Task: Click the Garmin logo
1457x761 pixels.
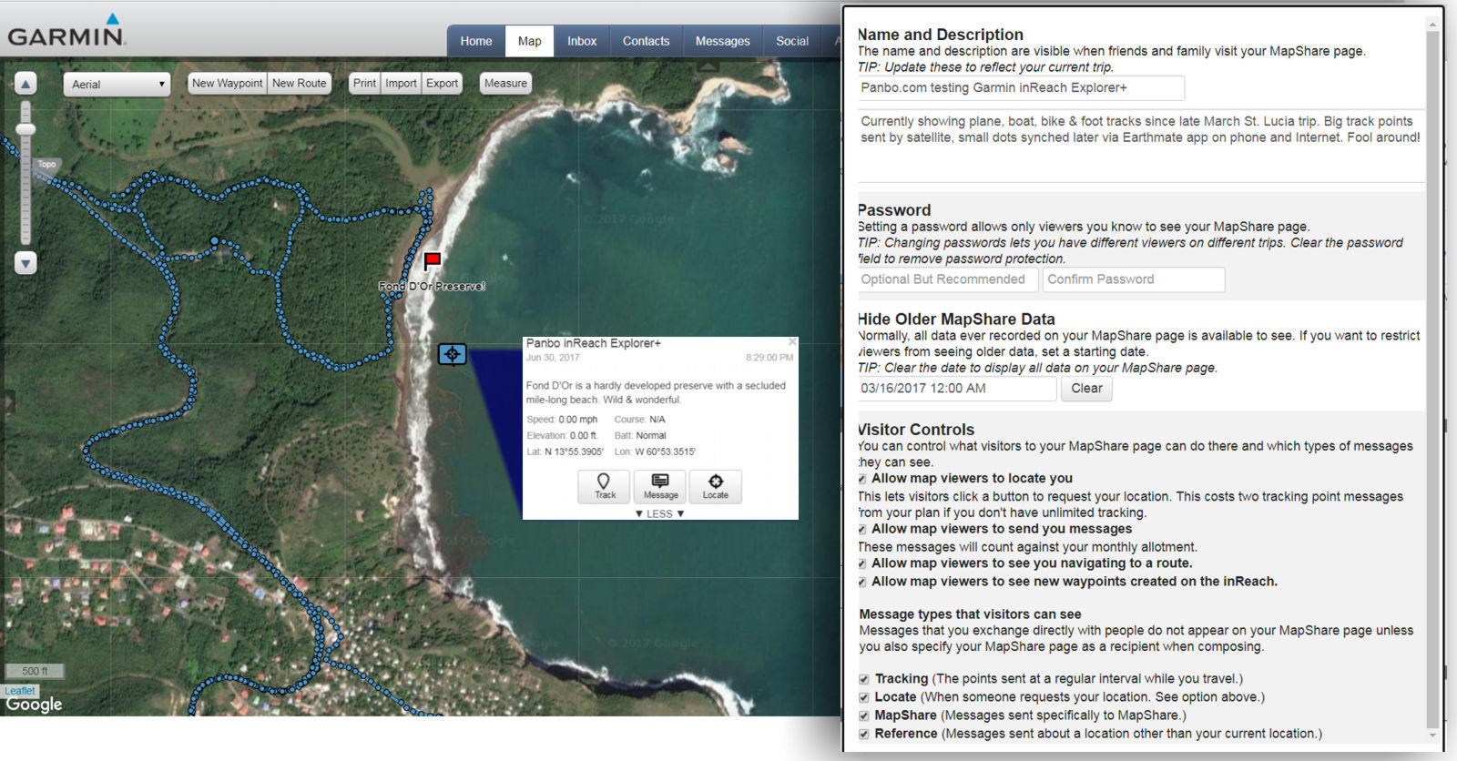Action: click(x=66, y=31)
